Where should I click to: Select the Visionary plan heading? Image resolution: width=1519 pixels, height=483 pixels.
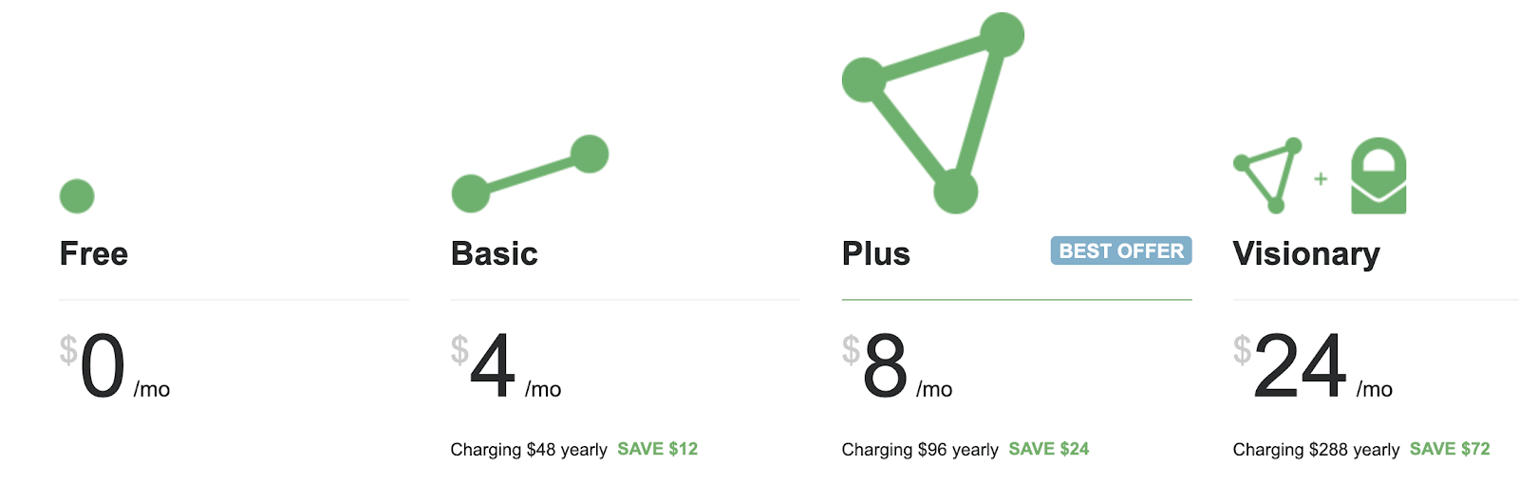[1306, 254]
